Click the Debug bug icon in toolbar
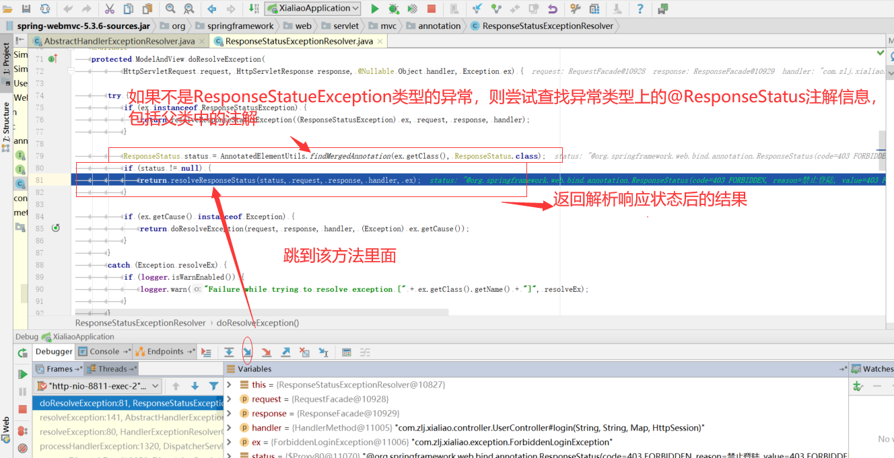 (394, 9)
